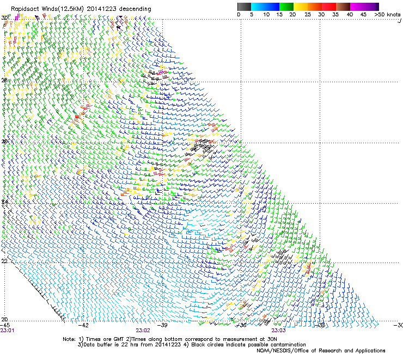Click the red 30-35 knots legend swatch
The image size is (403, 354).
tap(329, 7)
